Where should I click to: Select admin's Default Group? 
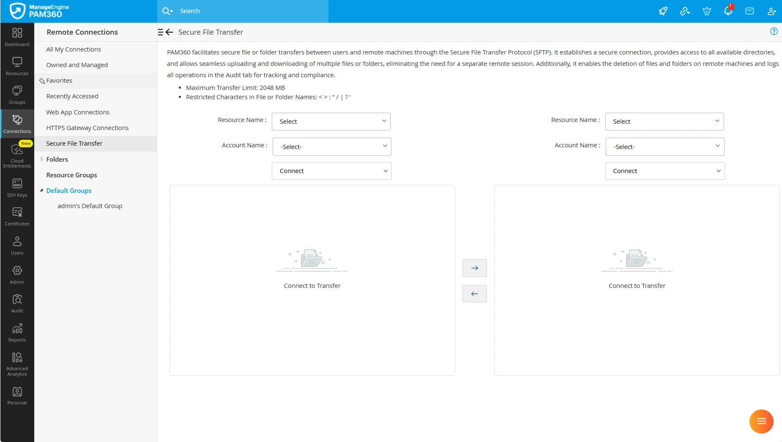point(90,206)
